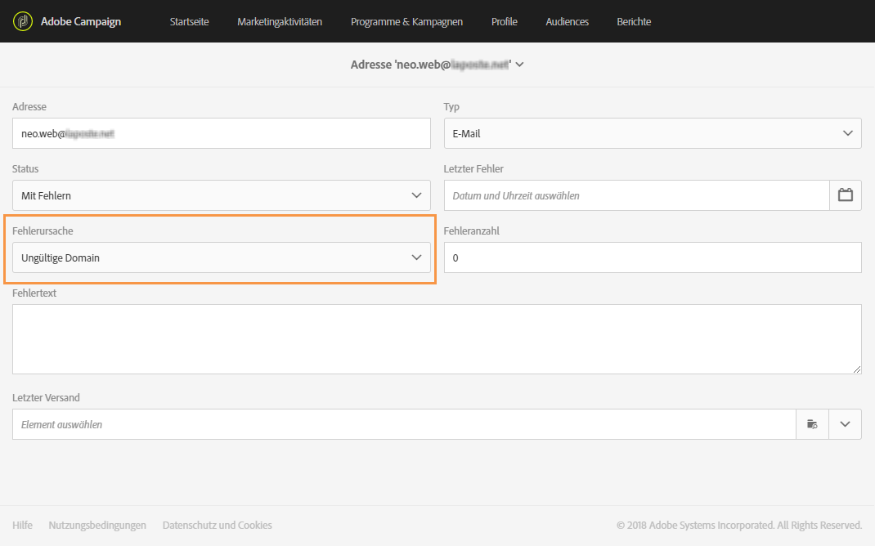Expand the Fehlerursache Ungültige Domain dropdown
Viewport: 875px width, 546px height.
click(221, 257)
